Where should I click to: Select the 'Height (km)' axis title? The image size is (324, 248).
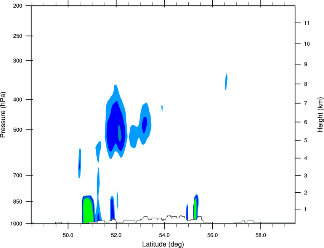pyautogui.click(x=320, y=115)
